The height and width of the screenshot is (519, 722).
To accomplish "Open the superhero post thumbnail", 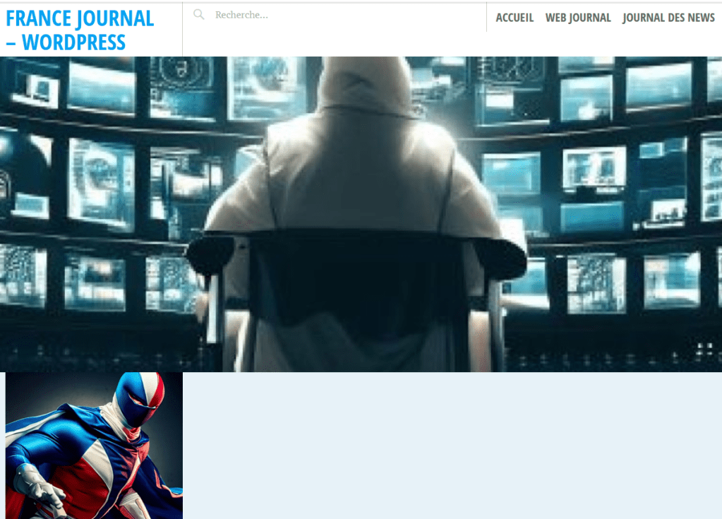I will click(x=94, y=445).
